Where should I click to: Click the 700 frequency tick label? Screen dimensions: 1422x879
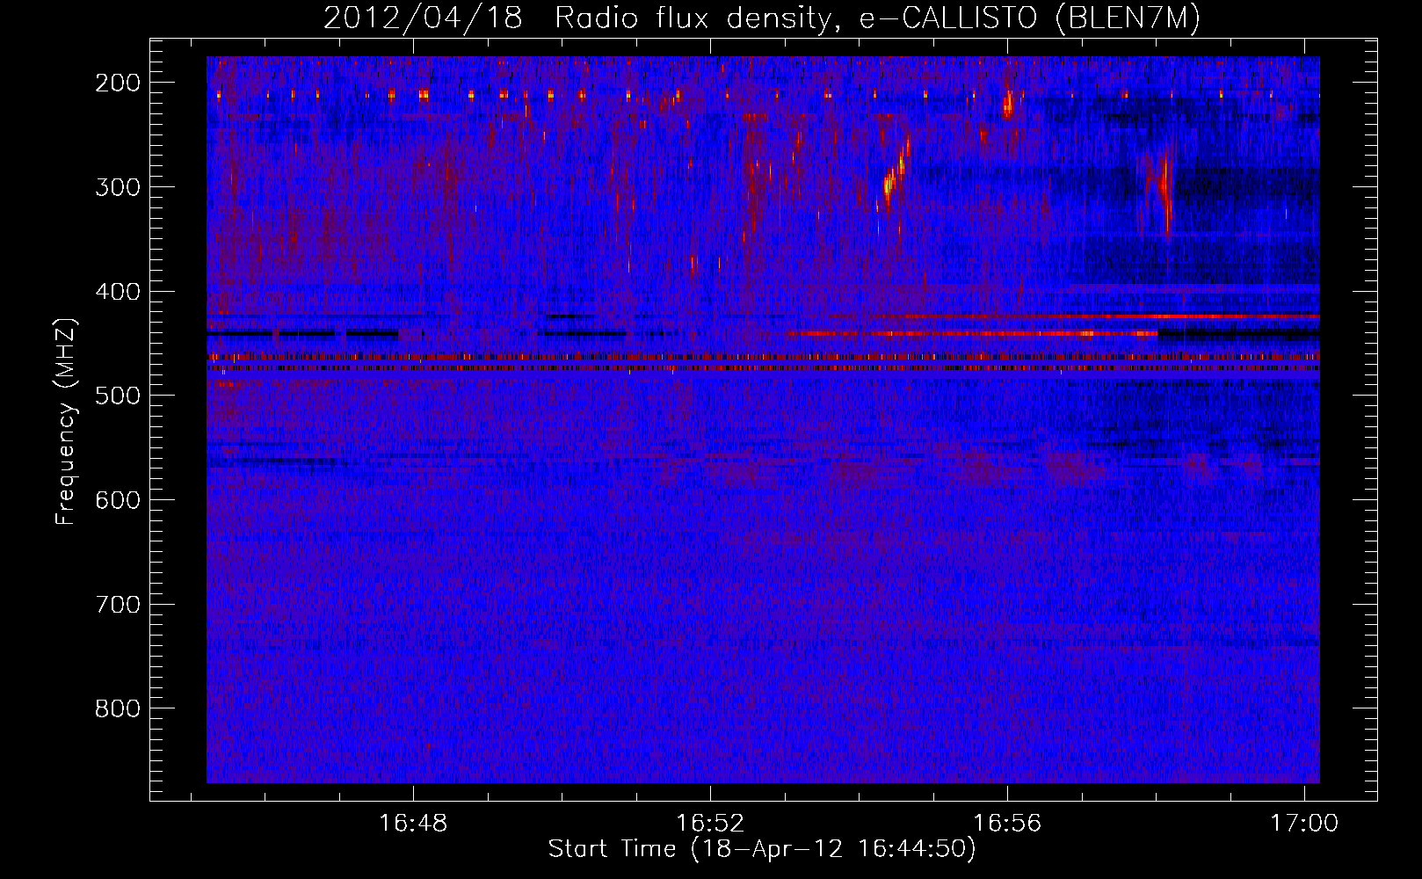(117, 605)
